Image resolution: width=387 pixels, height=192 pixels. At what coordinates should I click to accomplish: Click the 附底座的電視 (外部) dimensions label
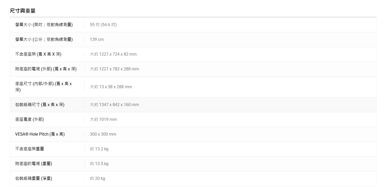[x=46, y=69]
